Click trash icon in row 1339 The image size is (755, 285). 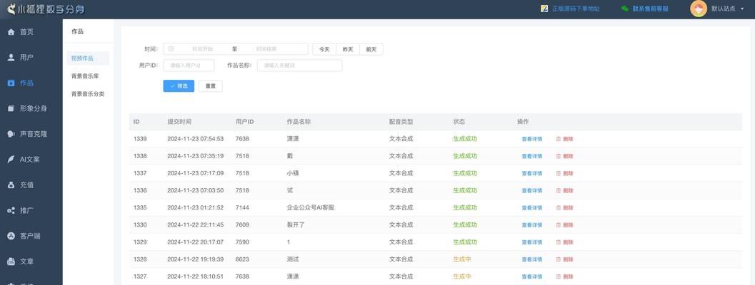(559, 139)
